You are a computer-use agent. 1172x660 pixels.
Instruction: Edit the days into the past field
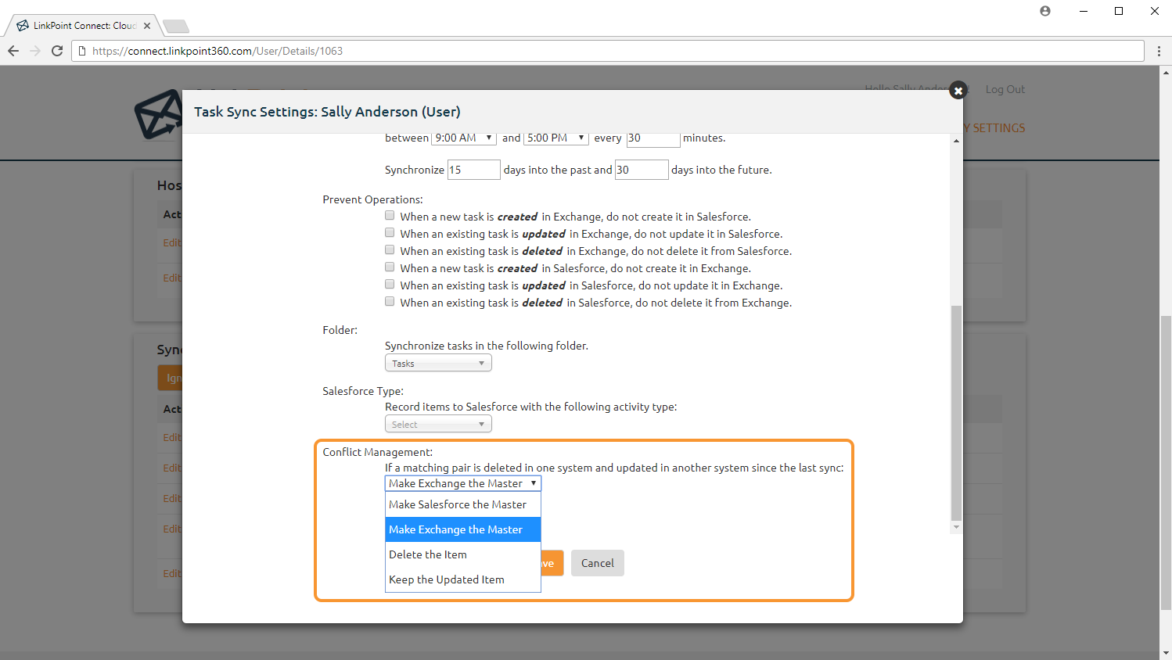(x=473, y=170)
